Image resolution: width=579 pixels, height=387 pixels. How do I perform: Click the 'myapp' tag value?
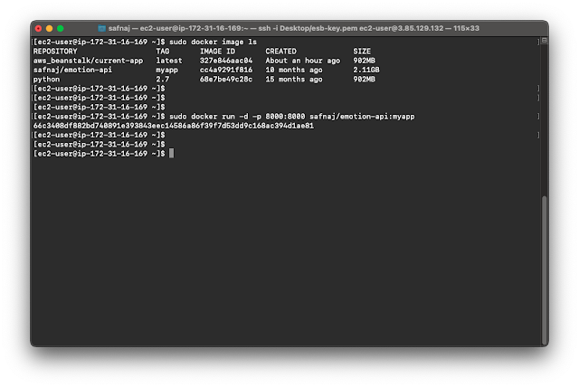point(166,71)
